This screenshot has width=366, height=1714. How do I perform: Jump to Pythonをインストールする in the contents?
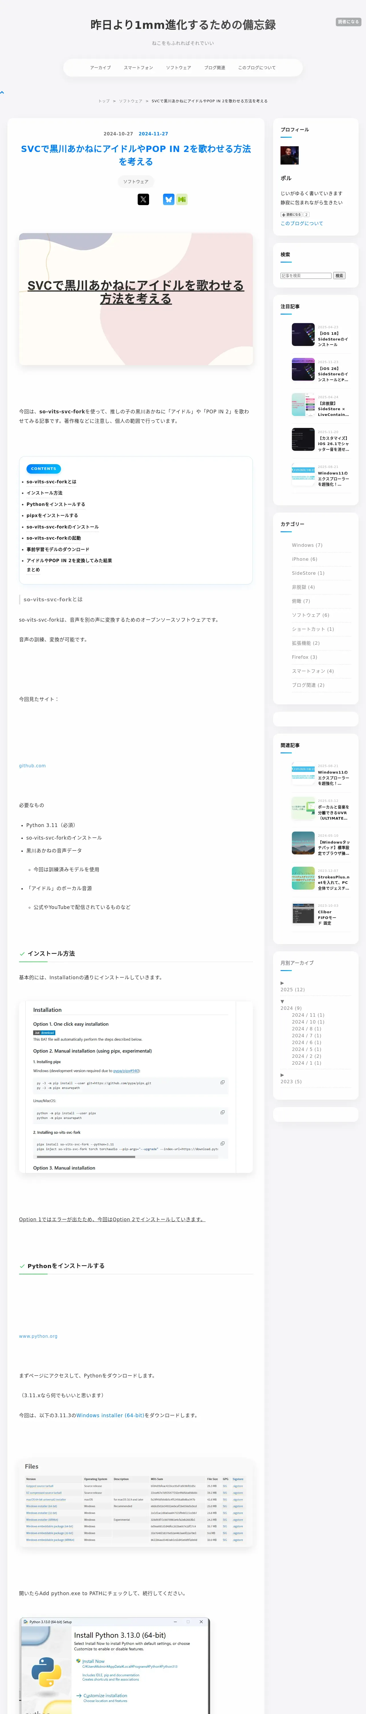(x=56, y=504)
